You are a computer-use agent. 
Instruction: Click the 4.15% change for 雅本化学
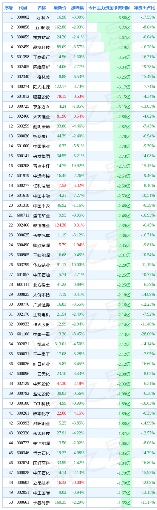coord(79,413)
